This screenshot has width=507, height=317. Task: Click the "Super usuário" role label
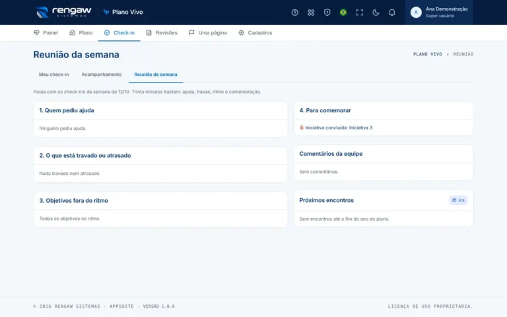[440, 16]
